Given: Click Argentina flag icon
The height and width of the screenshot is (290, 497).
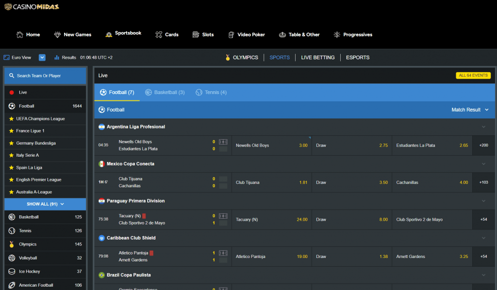Looking at the screenshot, I should pos(101,127).
